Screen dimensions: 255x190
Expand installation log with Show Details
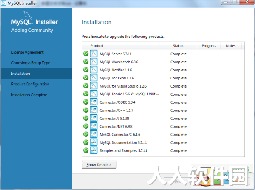click(99, 165)
